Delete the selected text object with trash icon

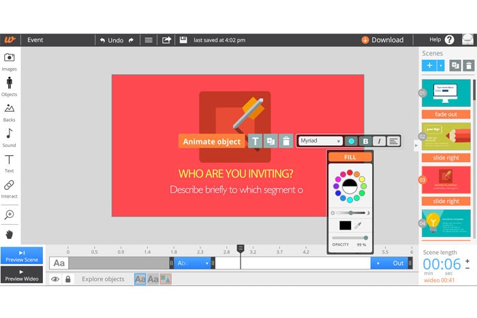[286, 141]
